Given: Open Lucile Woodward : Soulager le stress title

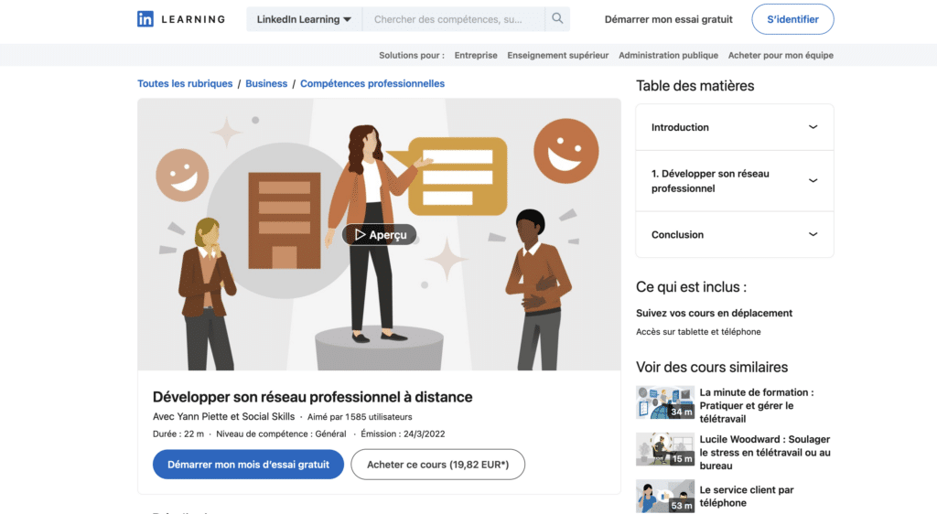Looking at the screenshot, I should point(765,453).
